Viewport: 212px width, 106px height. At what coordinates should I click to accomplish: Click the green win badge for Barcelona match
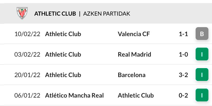pyautogui.click(x=202, y=75)
